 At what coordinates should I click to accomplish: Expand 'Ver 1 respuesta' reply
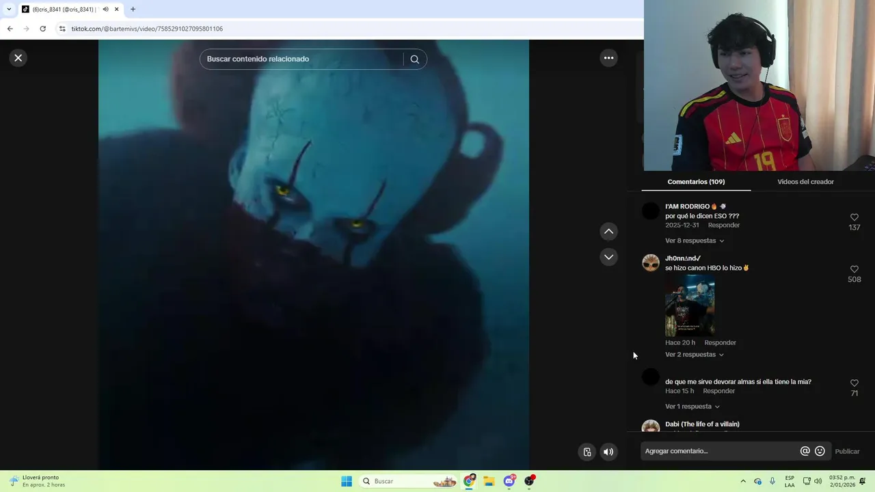point(692,407)
